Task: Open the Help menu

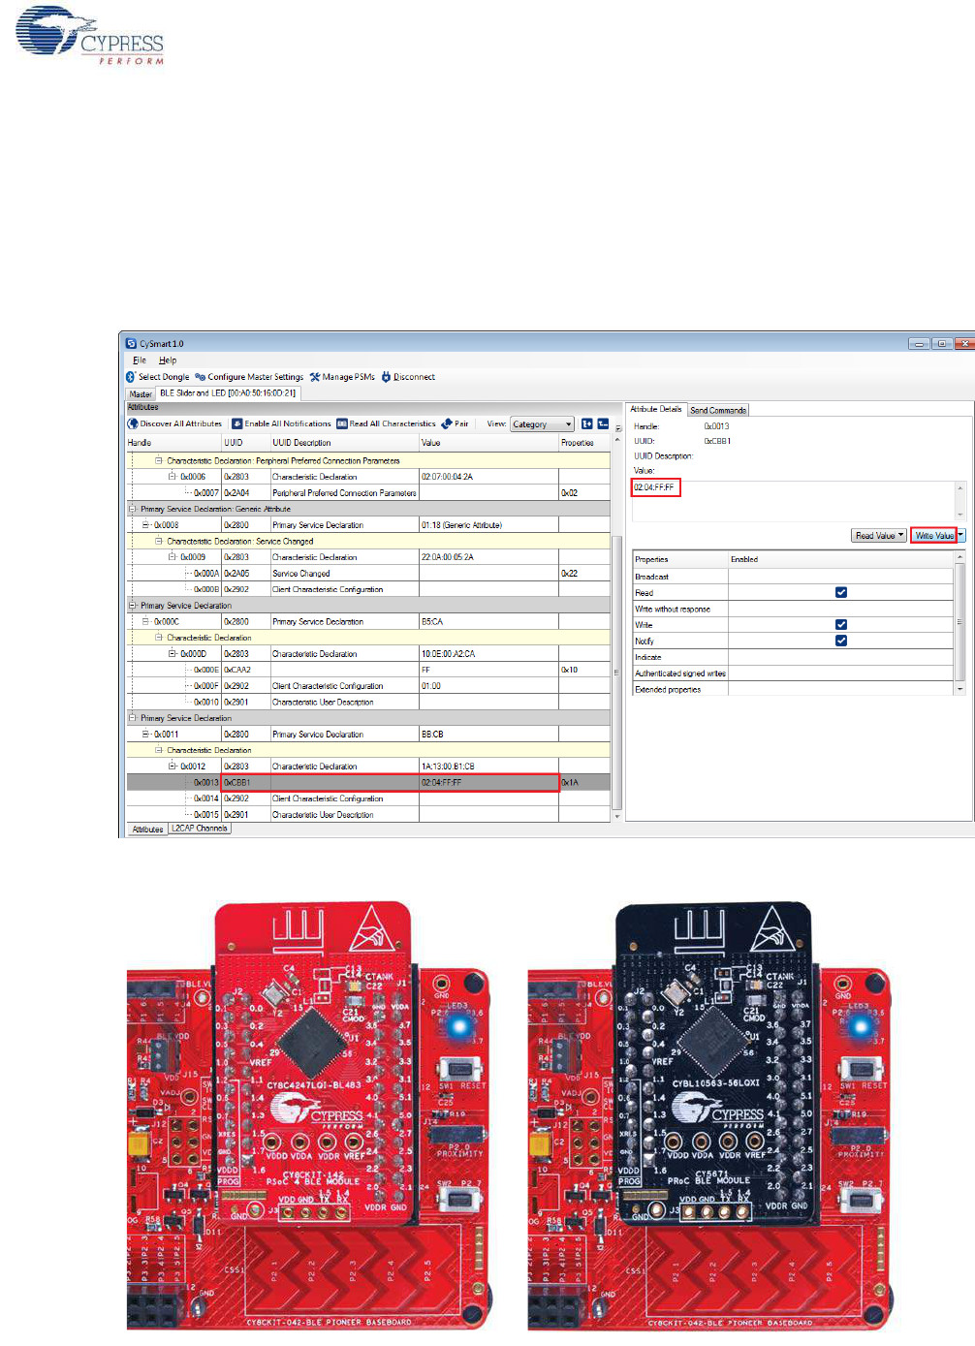Action: pyautogui.click(x=168, y=360)
